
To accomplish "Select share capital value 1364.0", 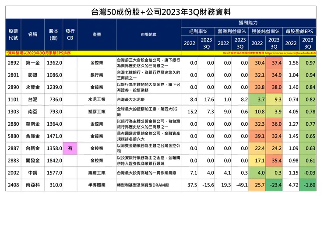I will (53, 124).
